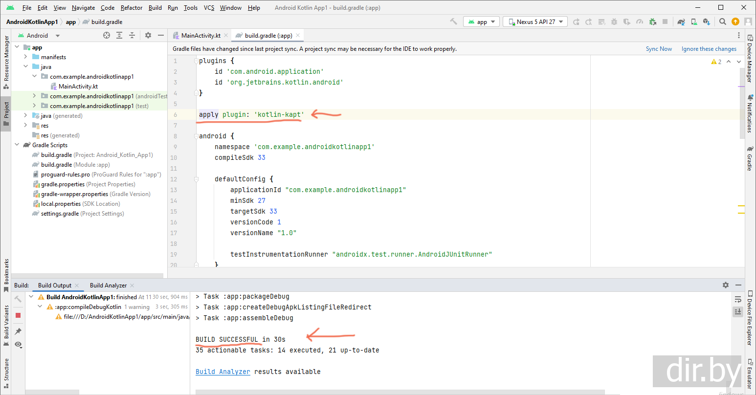Open the Nexus 5 API 27 device dropdown
Screen dimensions: 756x395
535,22
